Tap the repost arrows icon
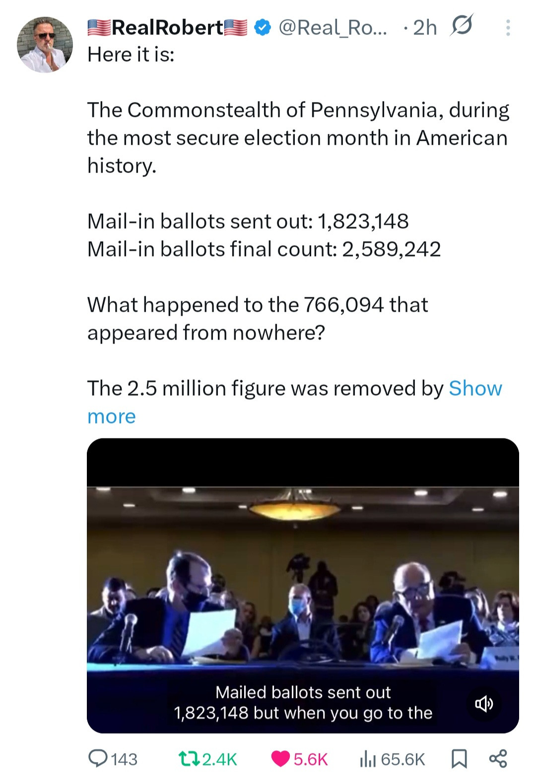Image resolution: width=536 pixels, height=782 pixels. (189, 759)
